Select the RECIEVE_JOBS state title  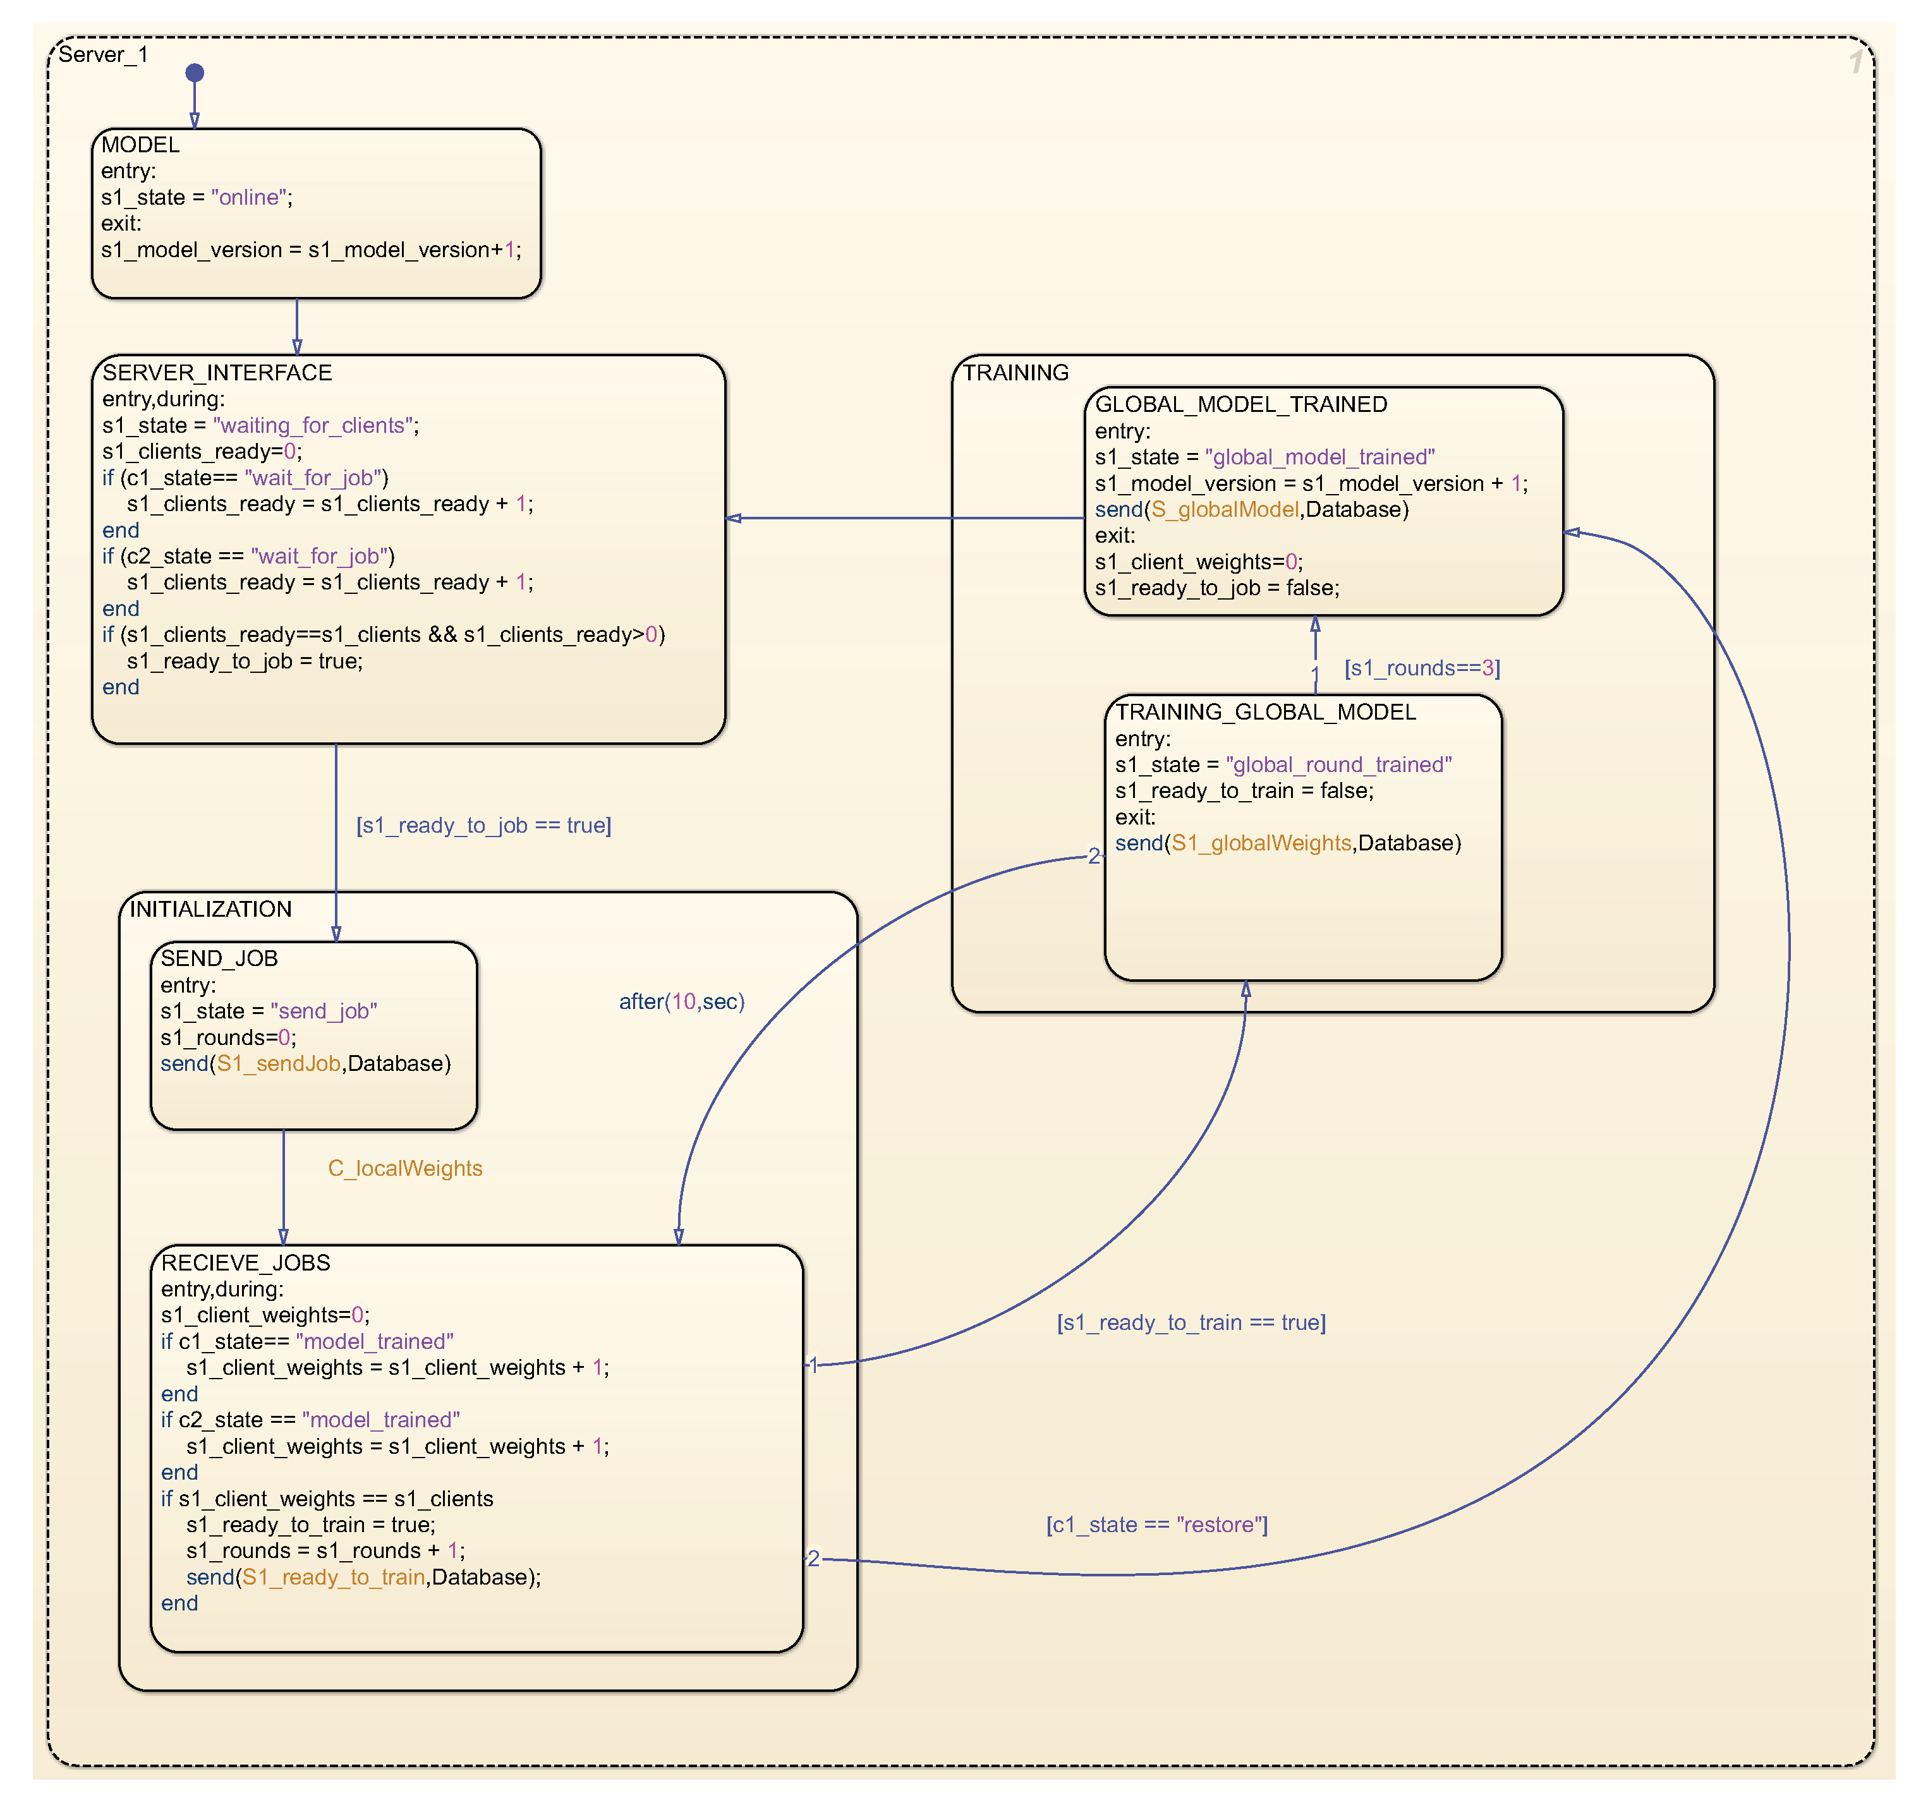(x=245, y=1263)
